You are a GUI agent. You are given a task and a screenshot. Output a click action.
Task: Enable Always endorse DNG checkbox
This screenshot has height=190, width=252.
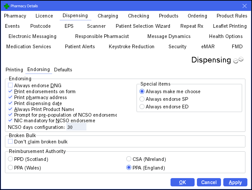[x=11, y=86]
